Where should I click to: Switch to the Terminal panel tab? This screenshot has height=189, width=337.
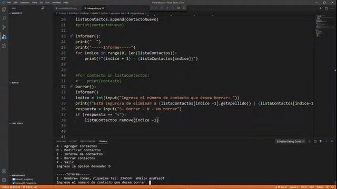pyautogui.click(x=103, y=141)
